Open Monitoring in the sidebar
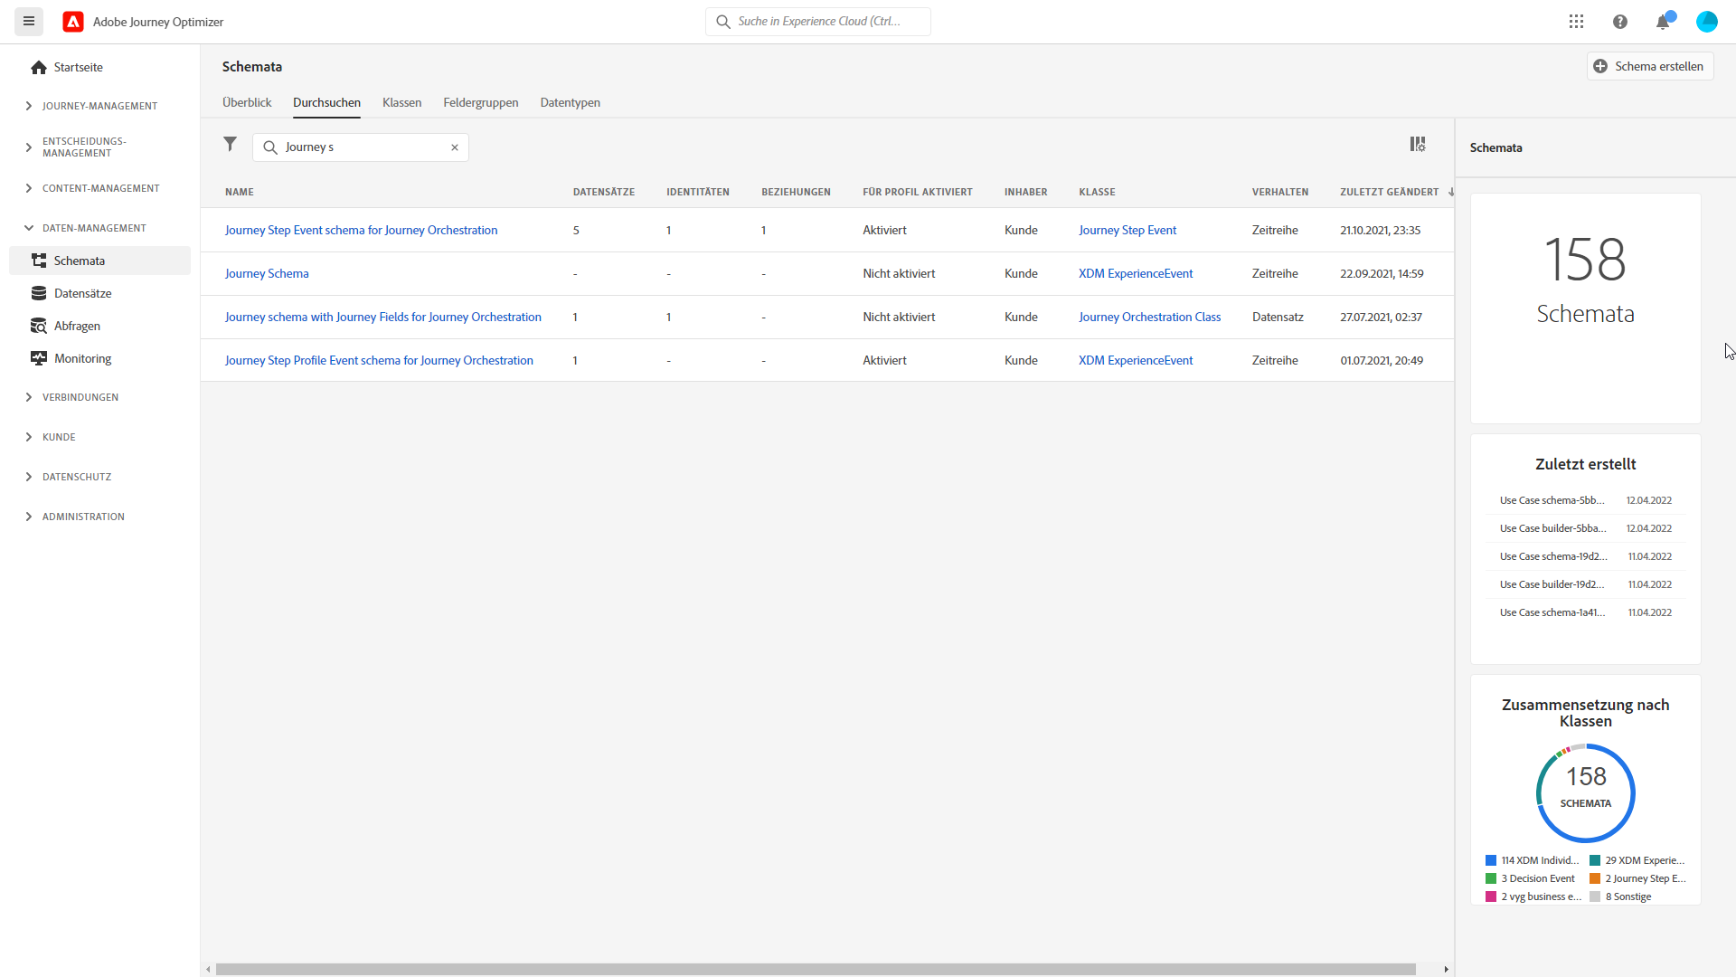The width and height of the screenshot is (1736, 977). click(x=82, y=358)
